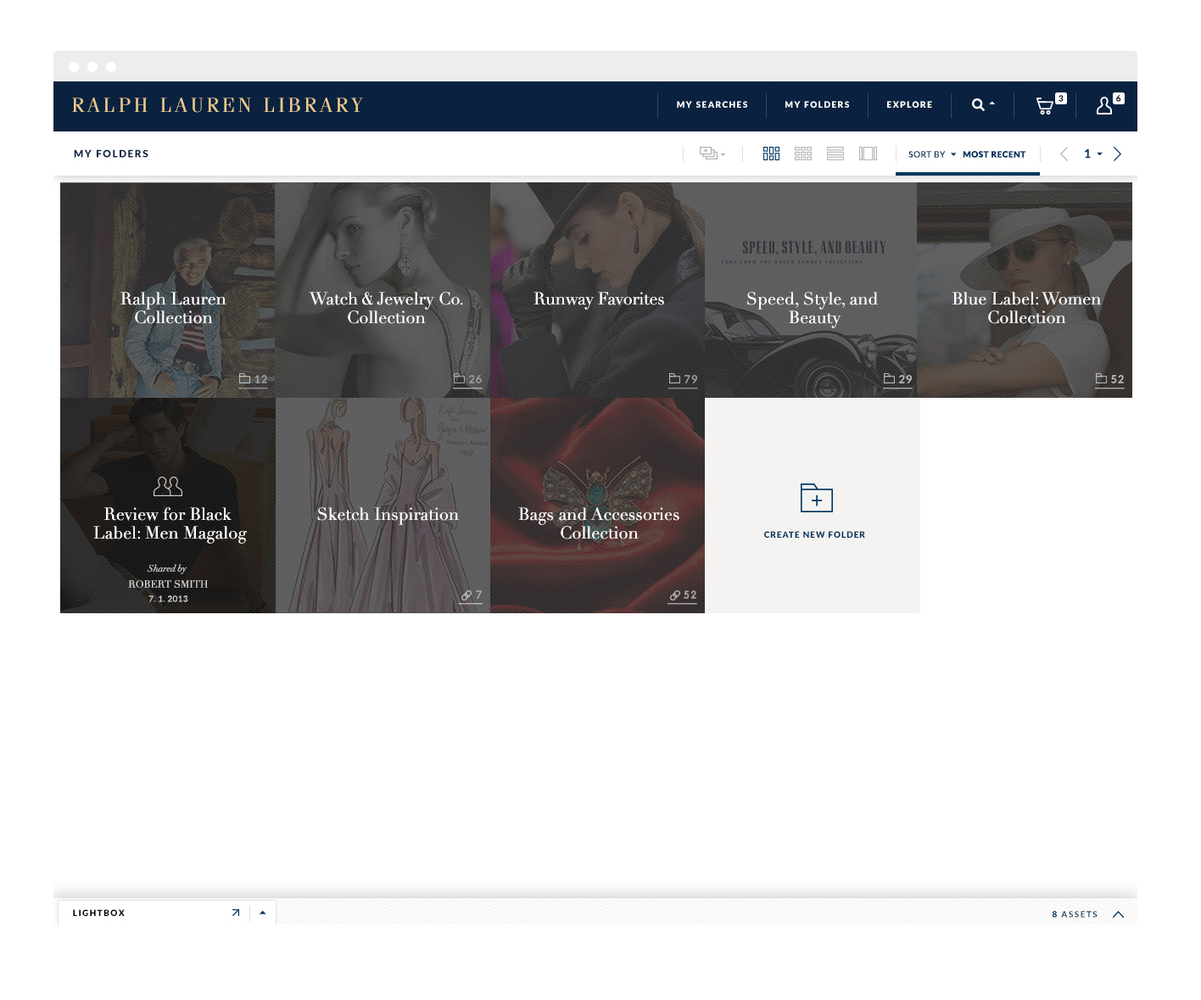The height and width of the screenshot is (1000, 1201).
Task: Open the search magnifier icon
Action: tap(978, 105)
